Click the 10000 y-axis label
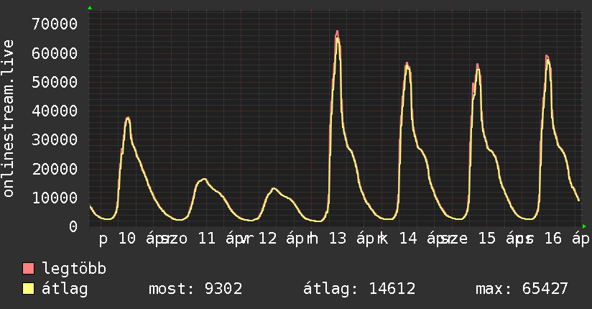The height and width of the screenshot is (309, 592). click(x=55, y=198)
